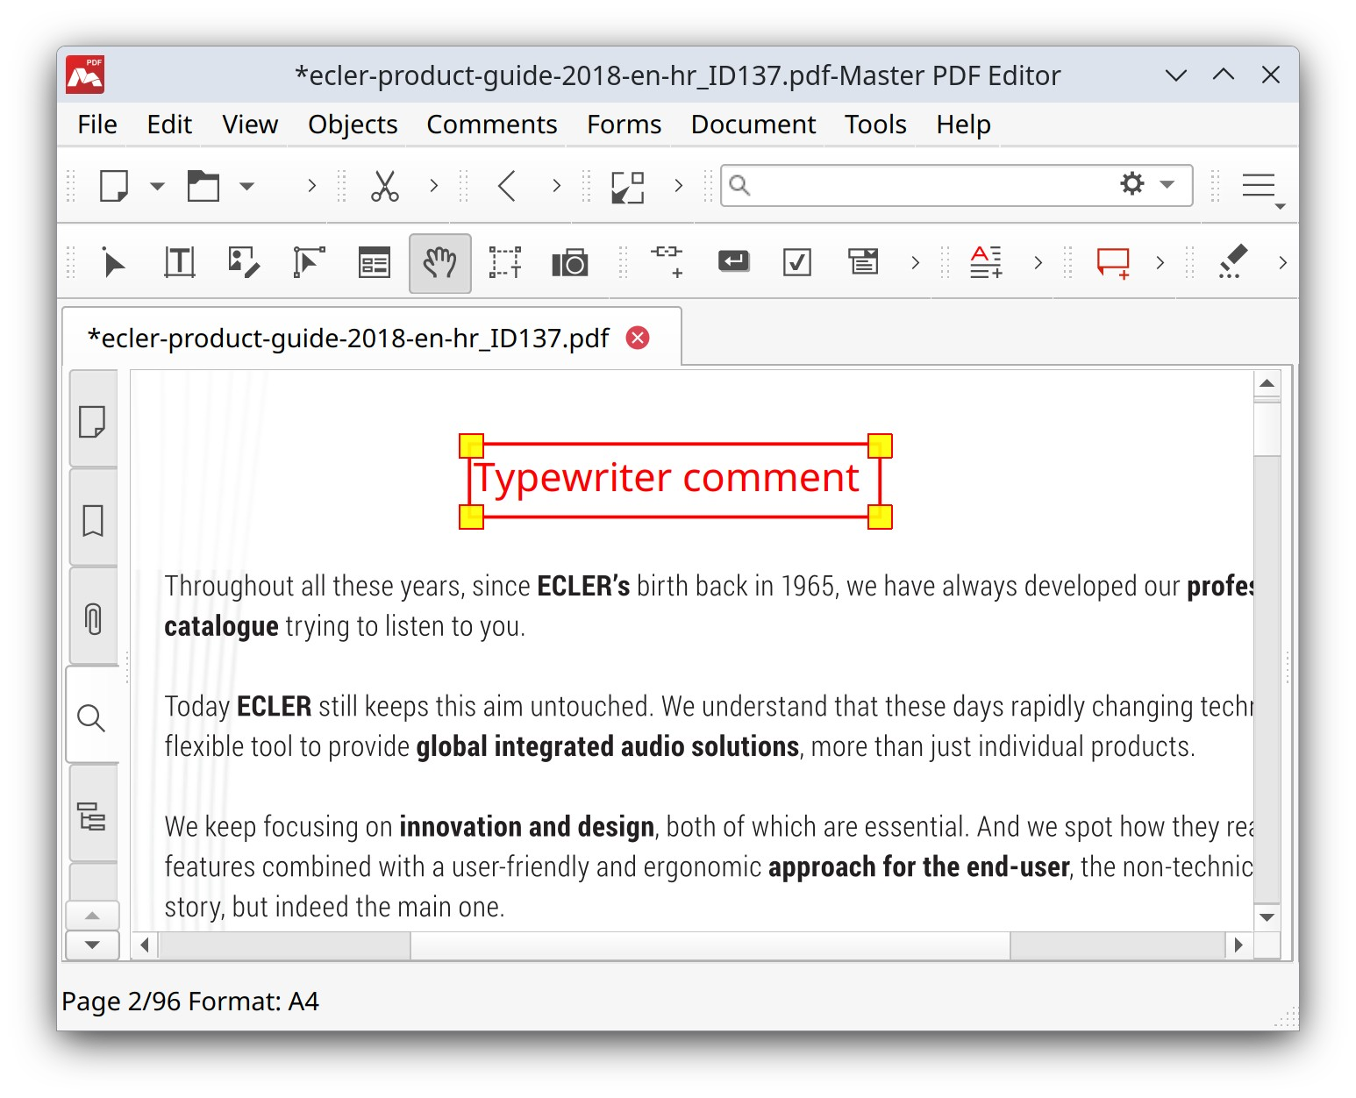The height and width of the screenshot is (1098, 1356).
Task: Insert a Check Box form field
Action: 797,262
